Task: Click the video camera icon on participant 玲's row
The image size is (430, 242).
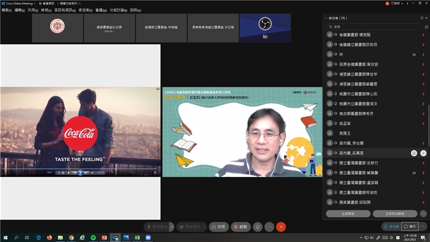Action: pyautogui.click(x=414, y=55)
